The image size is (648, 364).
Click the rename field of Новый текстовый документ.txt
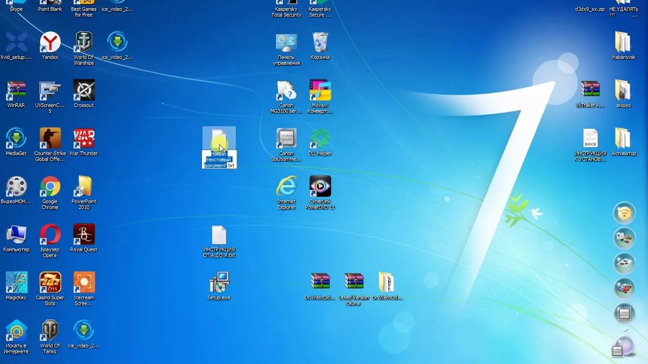[x=219, y=159]
